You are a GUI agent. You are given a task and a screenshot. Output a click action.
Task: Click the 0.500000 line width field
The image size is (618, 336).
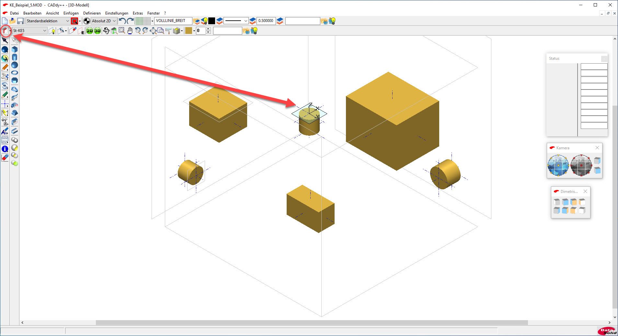pyautogui.click(x=266, y=21)
